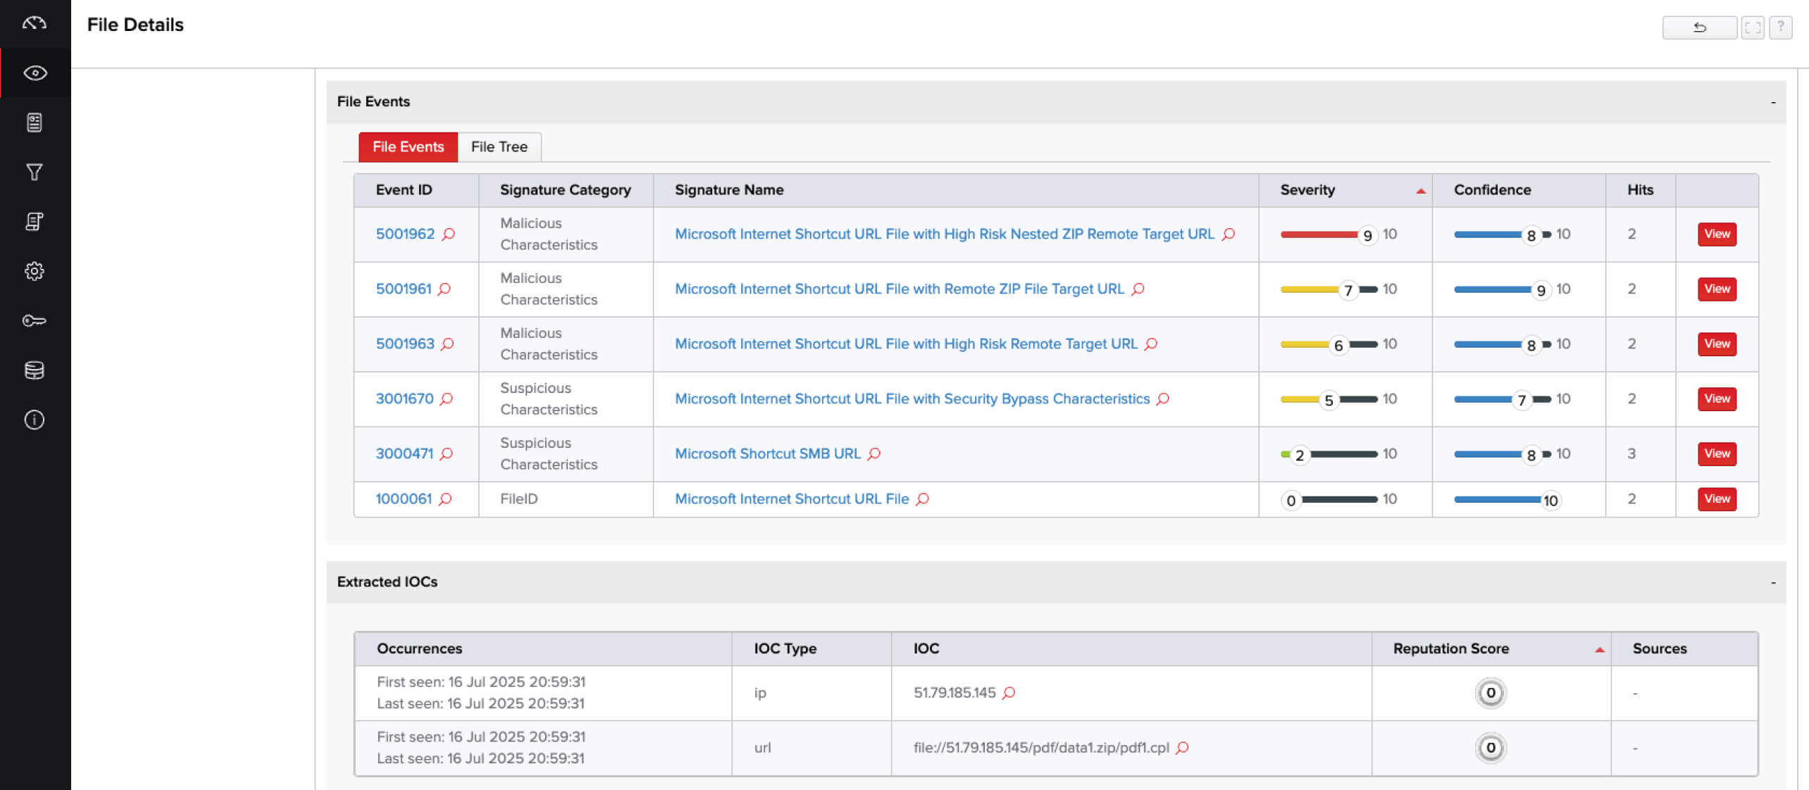
Task: Switch to the File Tree tab
Action: click(499, 146)
